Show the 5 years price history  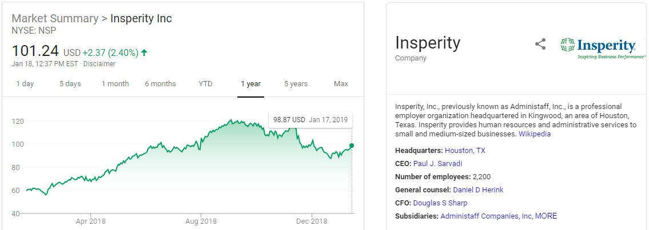coord(296,84)
